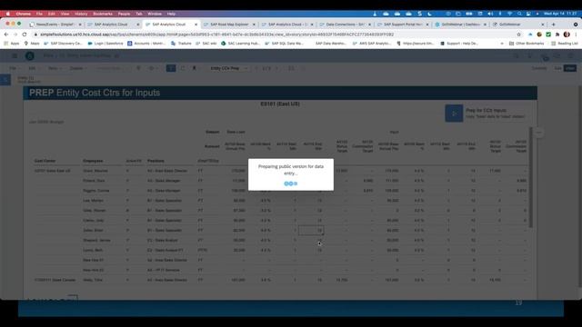The width and height of the screenshot is (582, 327).
Task: Open the SAC Tools toolbar menu
Action: tap(55, 68)
